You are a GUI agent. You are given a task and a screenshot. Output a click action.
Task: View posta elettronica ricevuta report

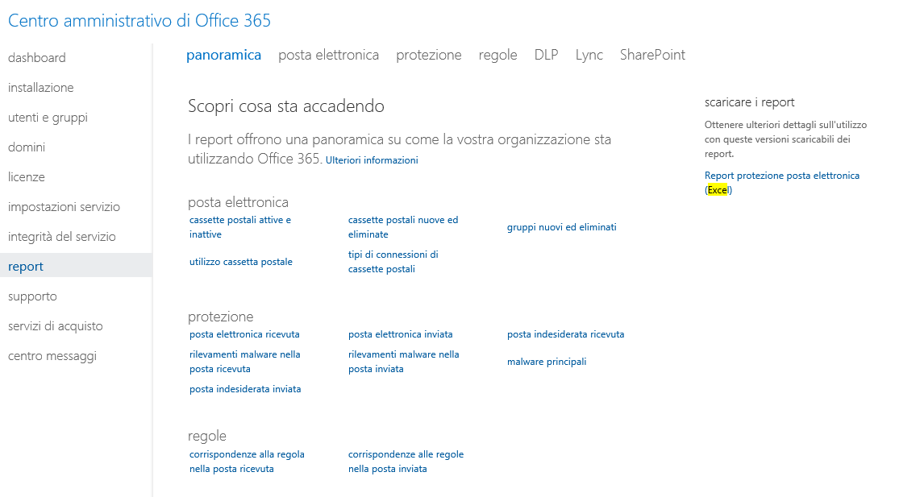click(x=245, y=334)
